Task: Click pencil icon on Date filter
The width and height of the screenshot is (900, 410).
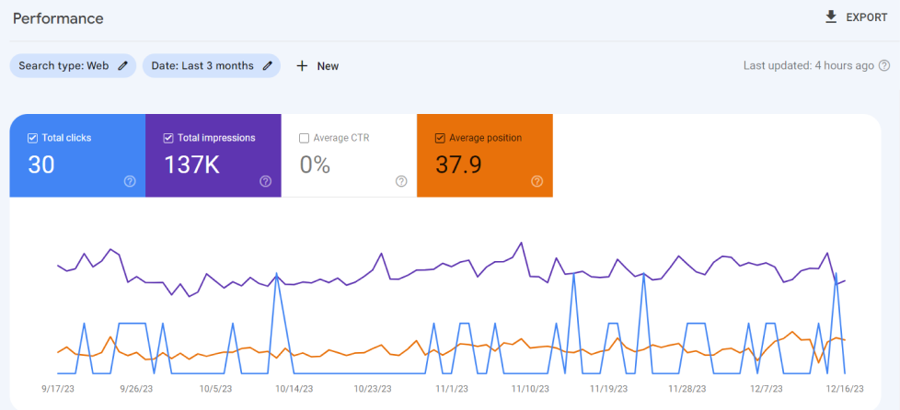Action: (268, 66)
